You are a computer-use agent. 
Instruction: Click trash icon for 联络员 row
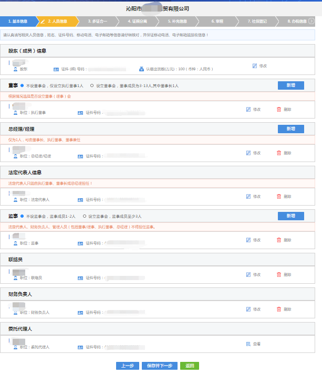point(279,274)
